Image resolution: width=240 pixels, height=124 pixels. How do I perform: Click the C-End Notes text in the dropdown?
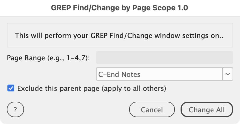click(119, 75)
